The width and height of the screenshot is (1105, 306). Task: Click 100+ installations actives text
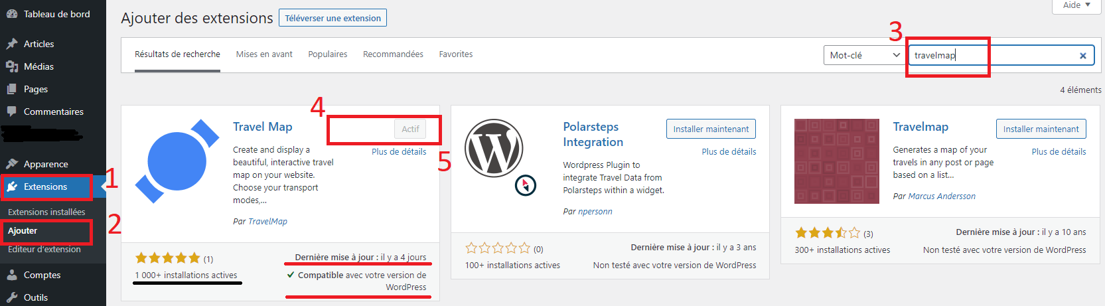click(512, 265)
